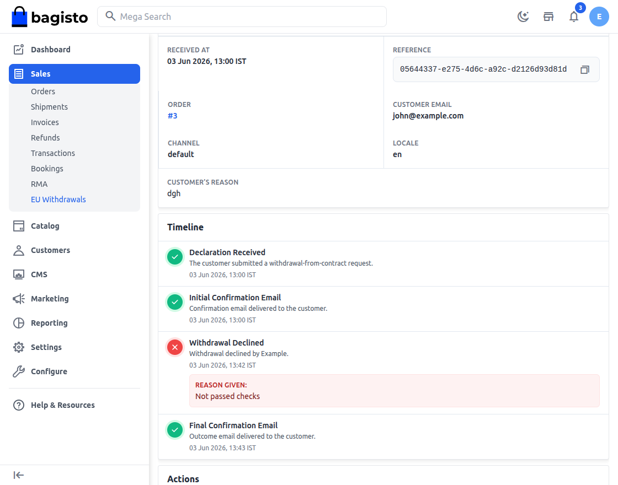This screenshot has width=618, height=485.
Task: Click the Marketing megaphone icon
Action: [x=19, y=299]
